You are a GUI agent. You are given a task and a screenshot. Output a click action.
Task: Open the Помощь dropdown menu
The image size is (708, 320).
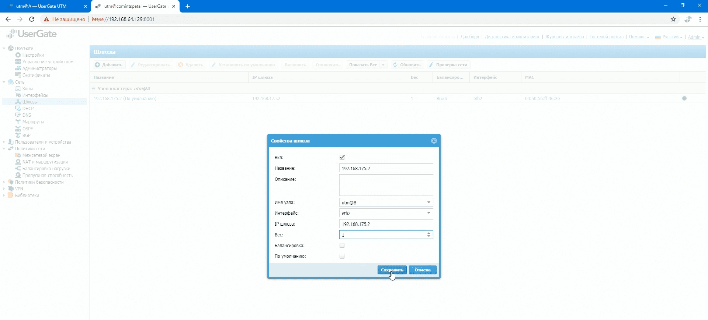639,37
